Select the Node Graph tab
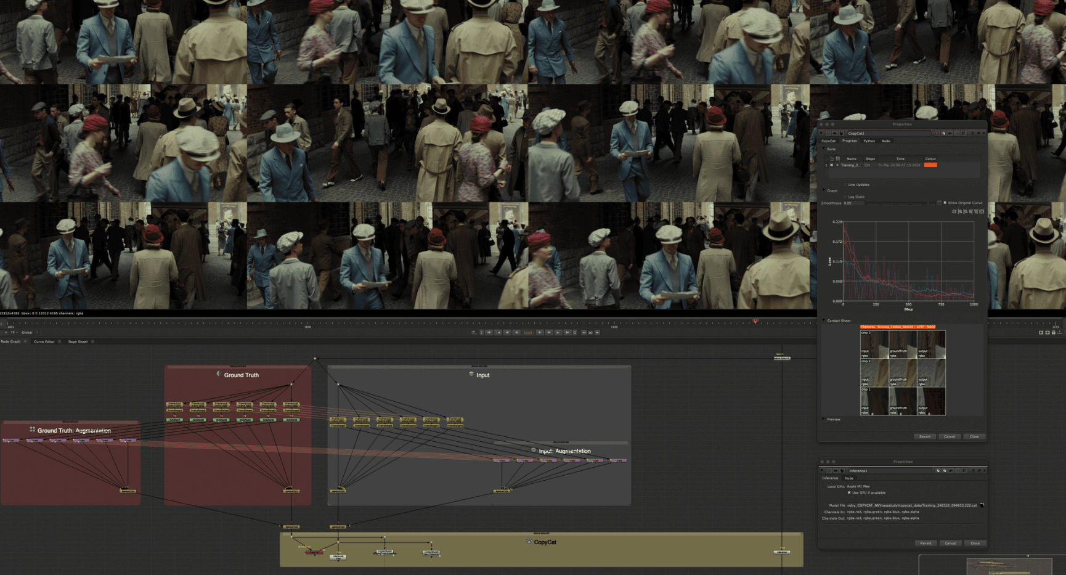Screen dimensions: 1066x575 10,341
